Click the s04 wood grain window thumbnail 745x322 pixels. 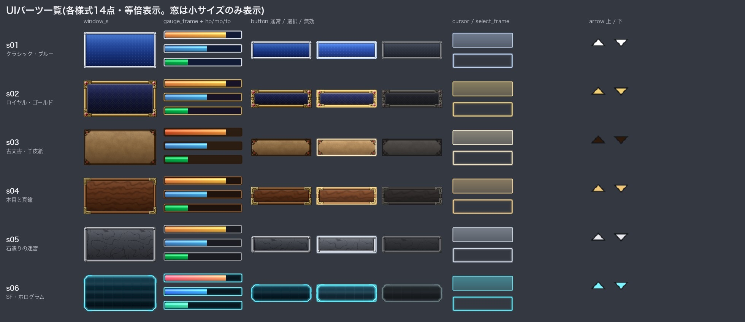[x=120, y=196]
